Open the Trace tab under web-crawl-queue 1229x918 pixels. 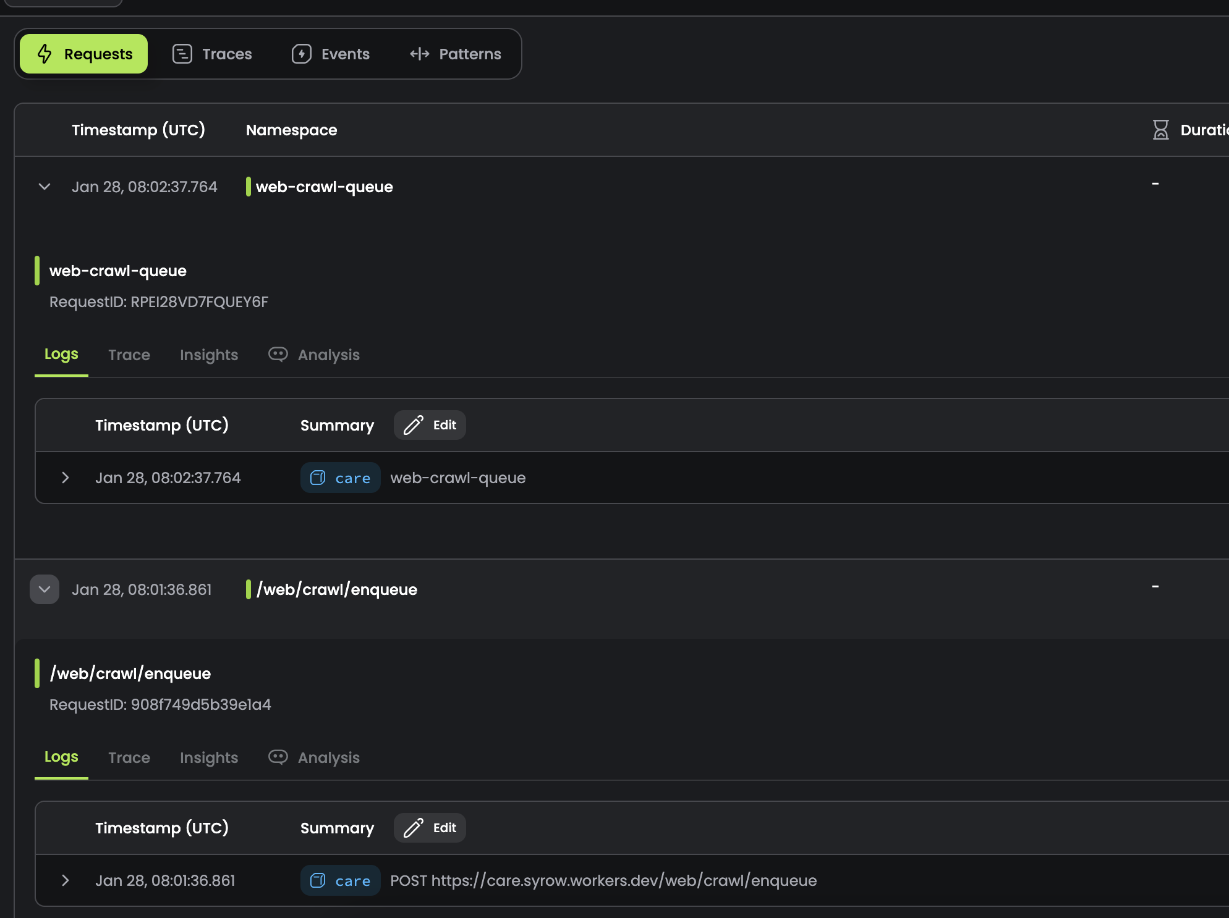(129, 355)
